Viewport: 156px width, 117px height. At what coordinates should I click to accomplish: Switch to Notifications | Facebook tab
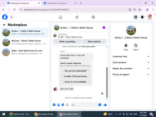(x=60, y=3)
